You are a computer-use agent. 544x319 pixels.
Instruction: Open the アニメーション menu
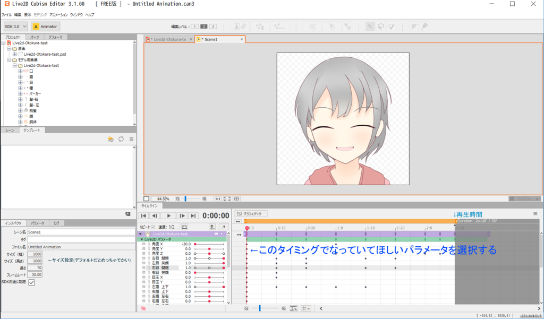[58, 15]
